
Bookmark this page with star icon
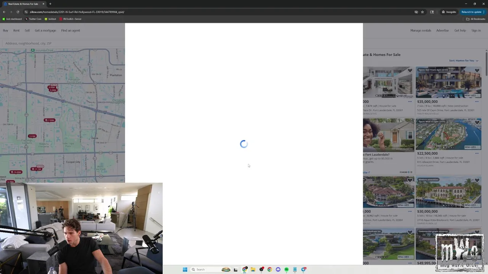click(422, 12)
